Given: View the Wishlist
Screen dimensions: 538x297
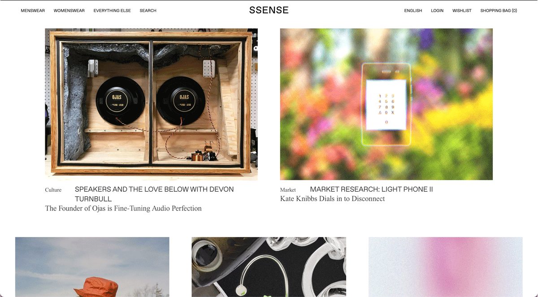Looking at the screenshot, I should [x=462, y=11].
